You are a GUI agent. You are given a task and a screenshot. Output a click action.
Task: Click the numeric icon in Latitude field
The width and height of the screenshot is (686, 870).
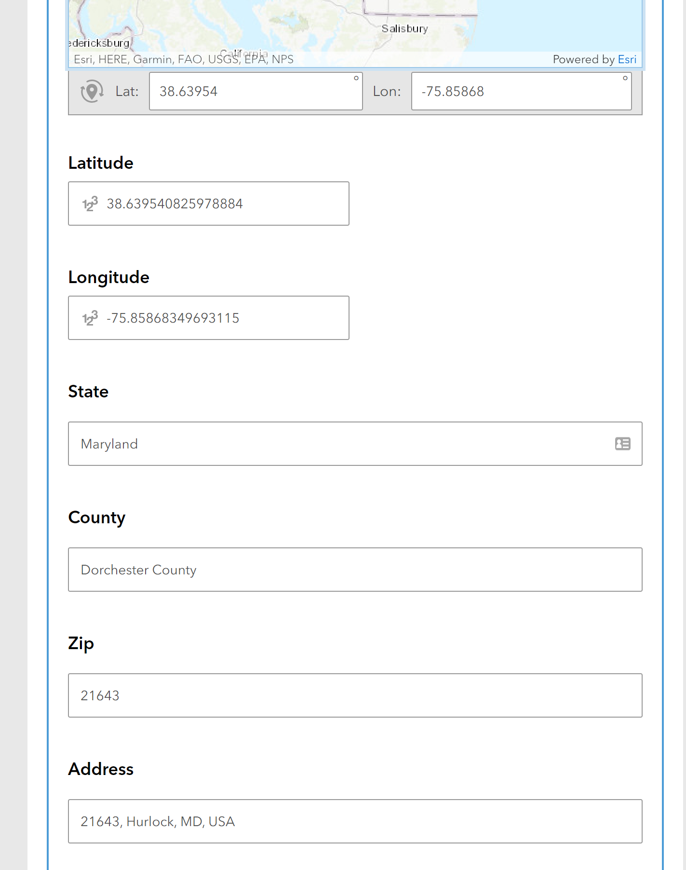click(90, 204)
